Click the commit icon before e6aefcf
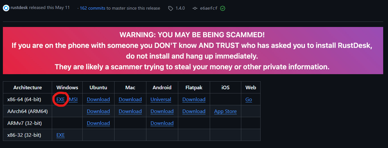The image size is (388, 148). coord(195,8)
